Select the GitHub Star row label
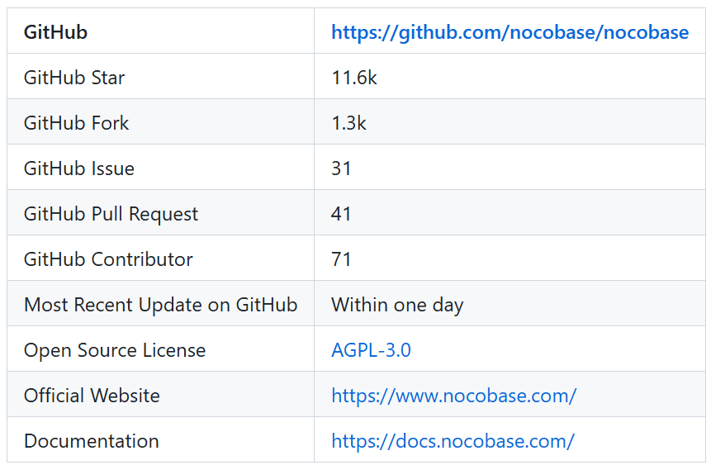 click(x=74, y=78)
